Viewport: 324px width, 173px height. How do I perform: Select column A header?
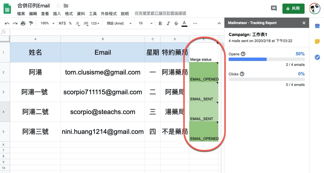point(35,39)
